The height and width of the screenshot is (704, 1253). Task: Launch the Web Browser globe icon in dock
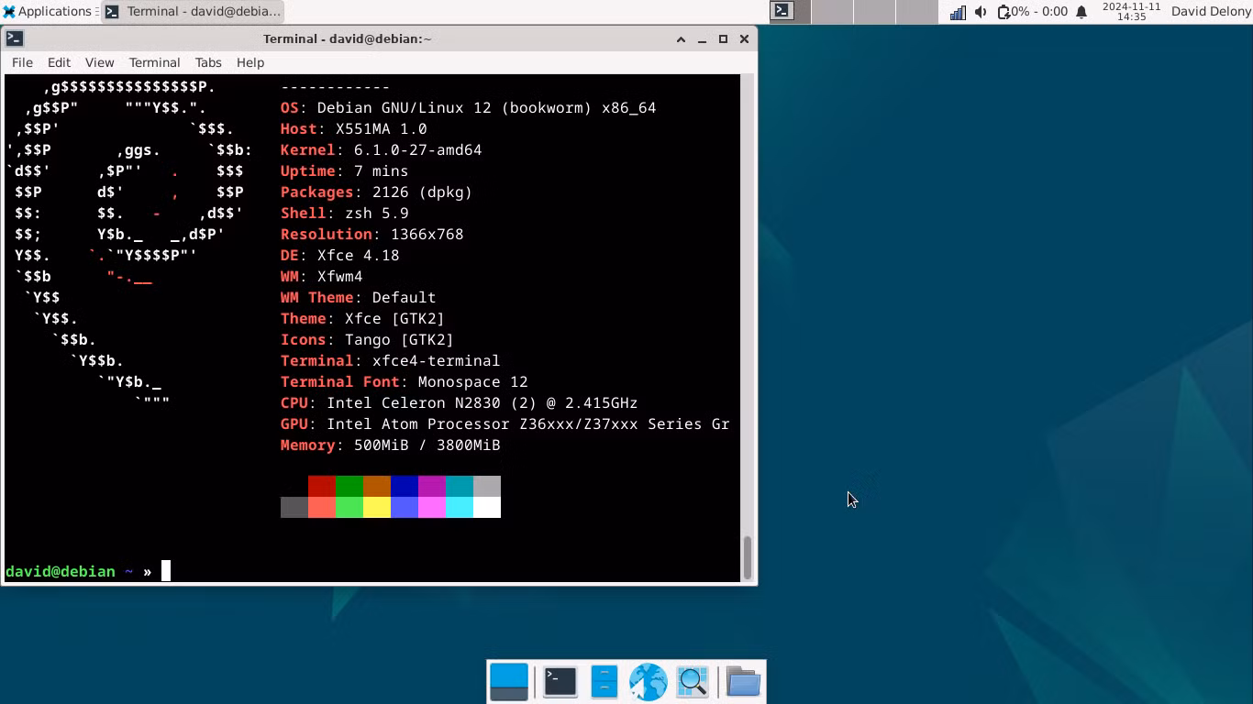pyautogui.click(x=648, y=682)
